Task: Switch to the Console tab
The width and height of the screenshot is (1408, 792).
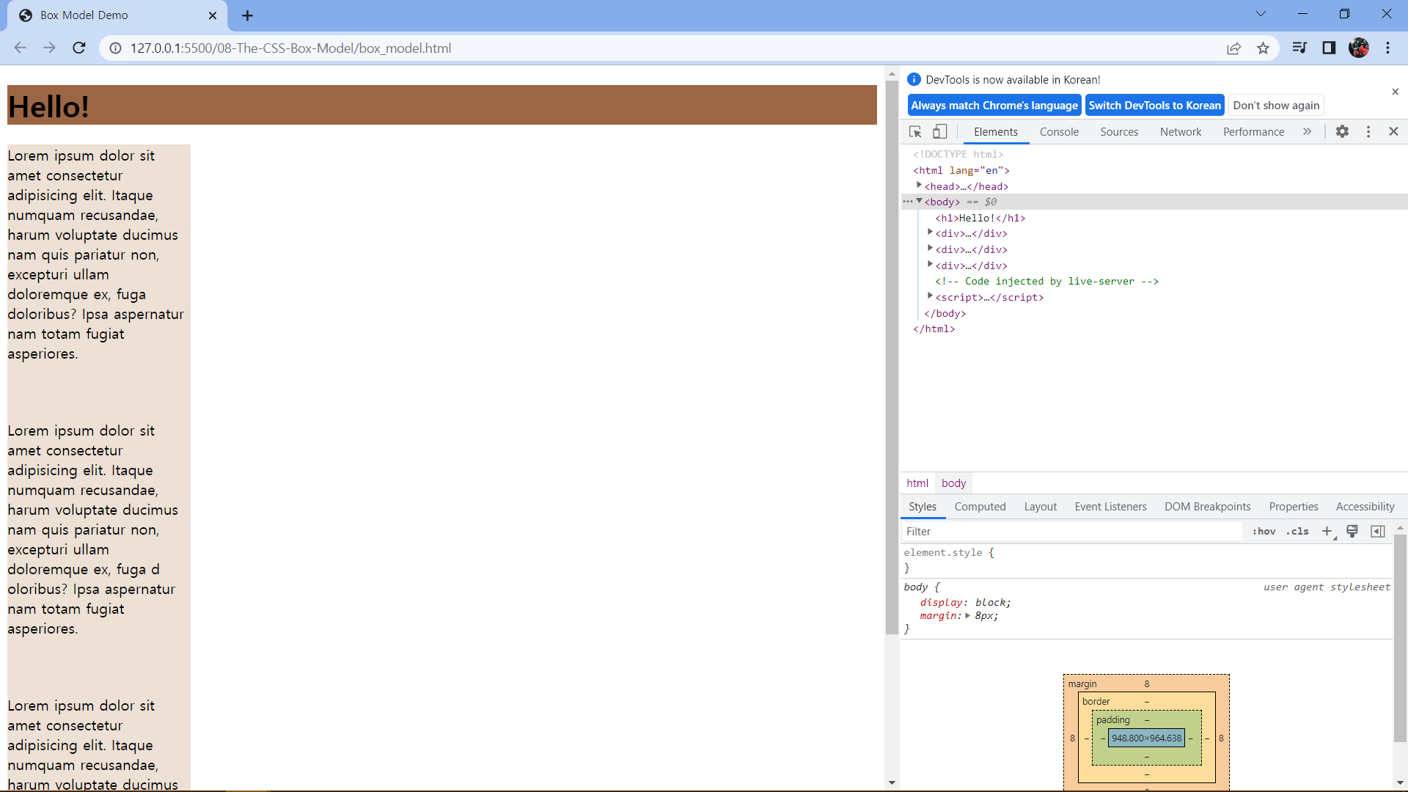Action: tap(1059, 132)
